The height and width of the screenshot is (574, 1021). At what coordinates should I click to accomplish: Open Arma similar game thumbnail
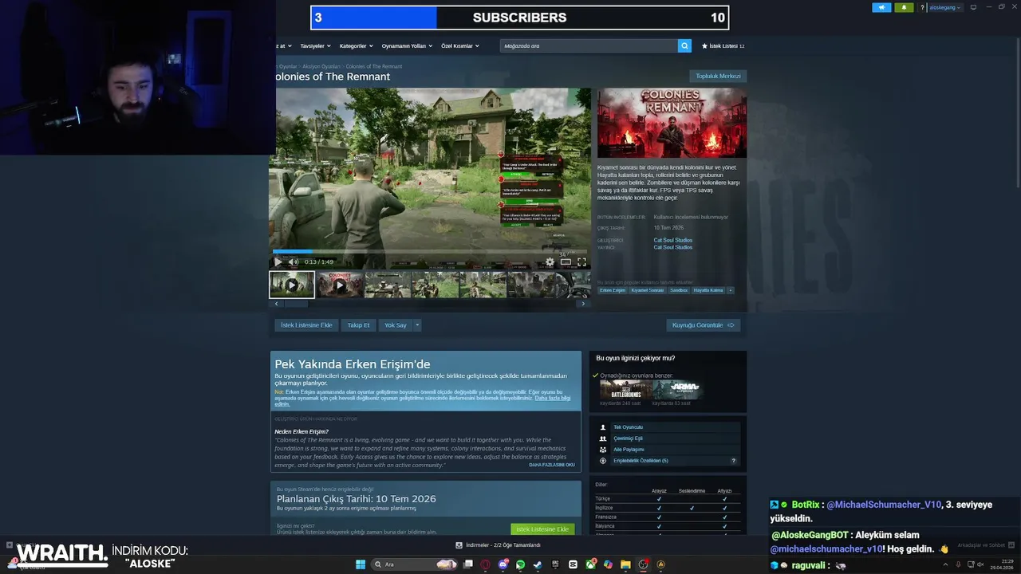tap(677, 390)
